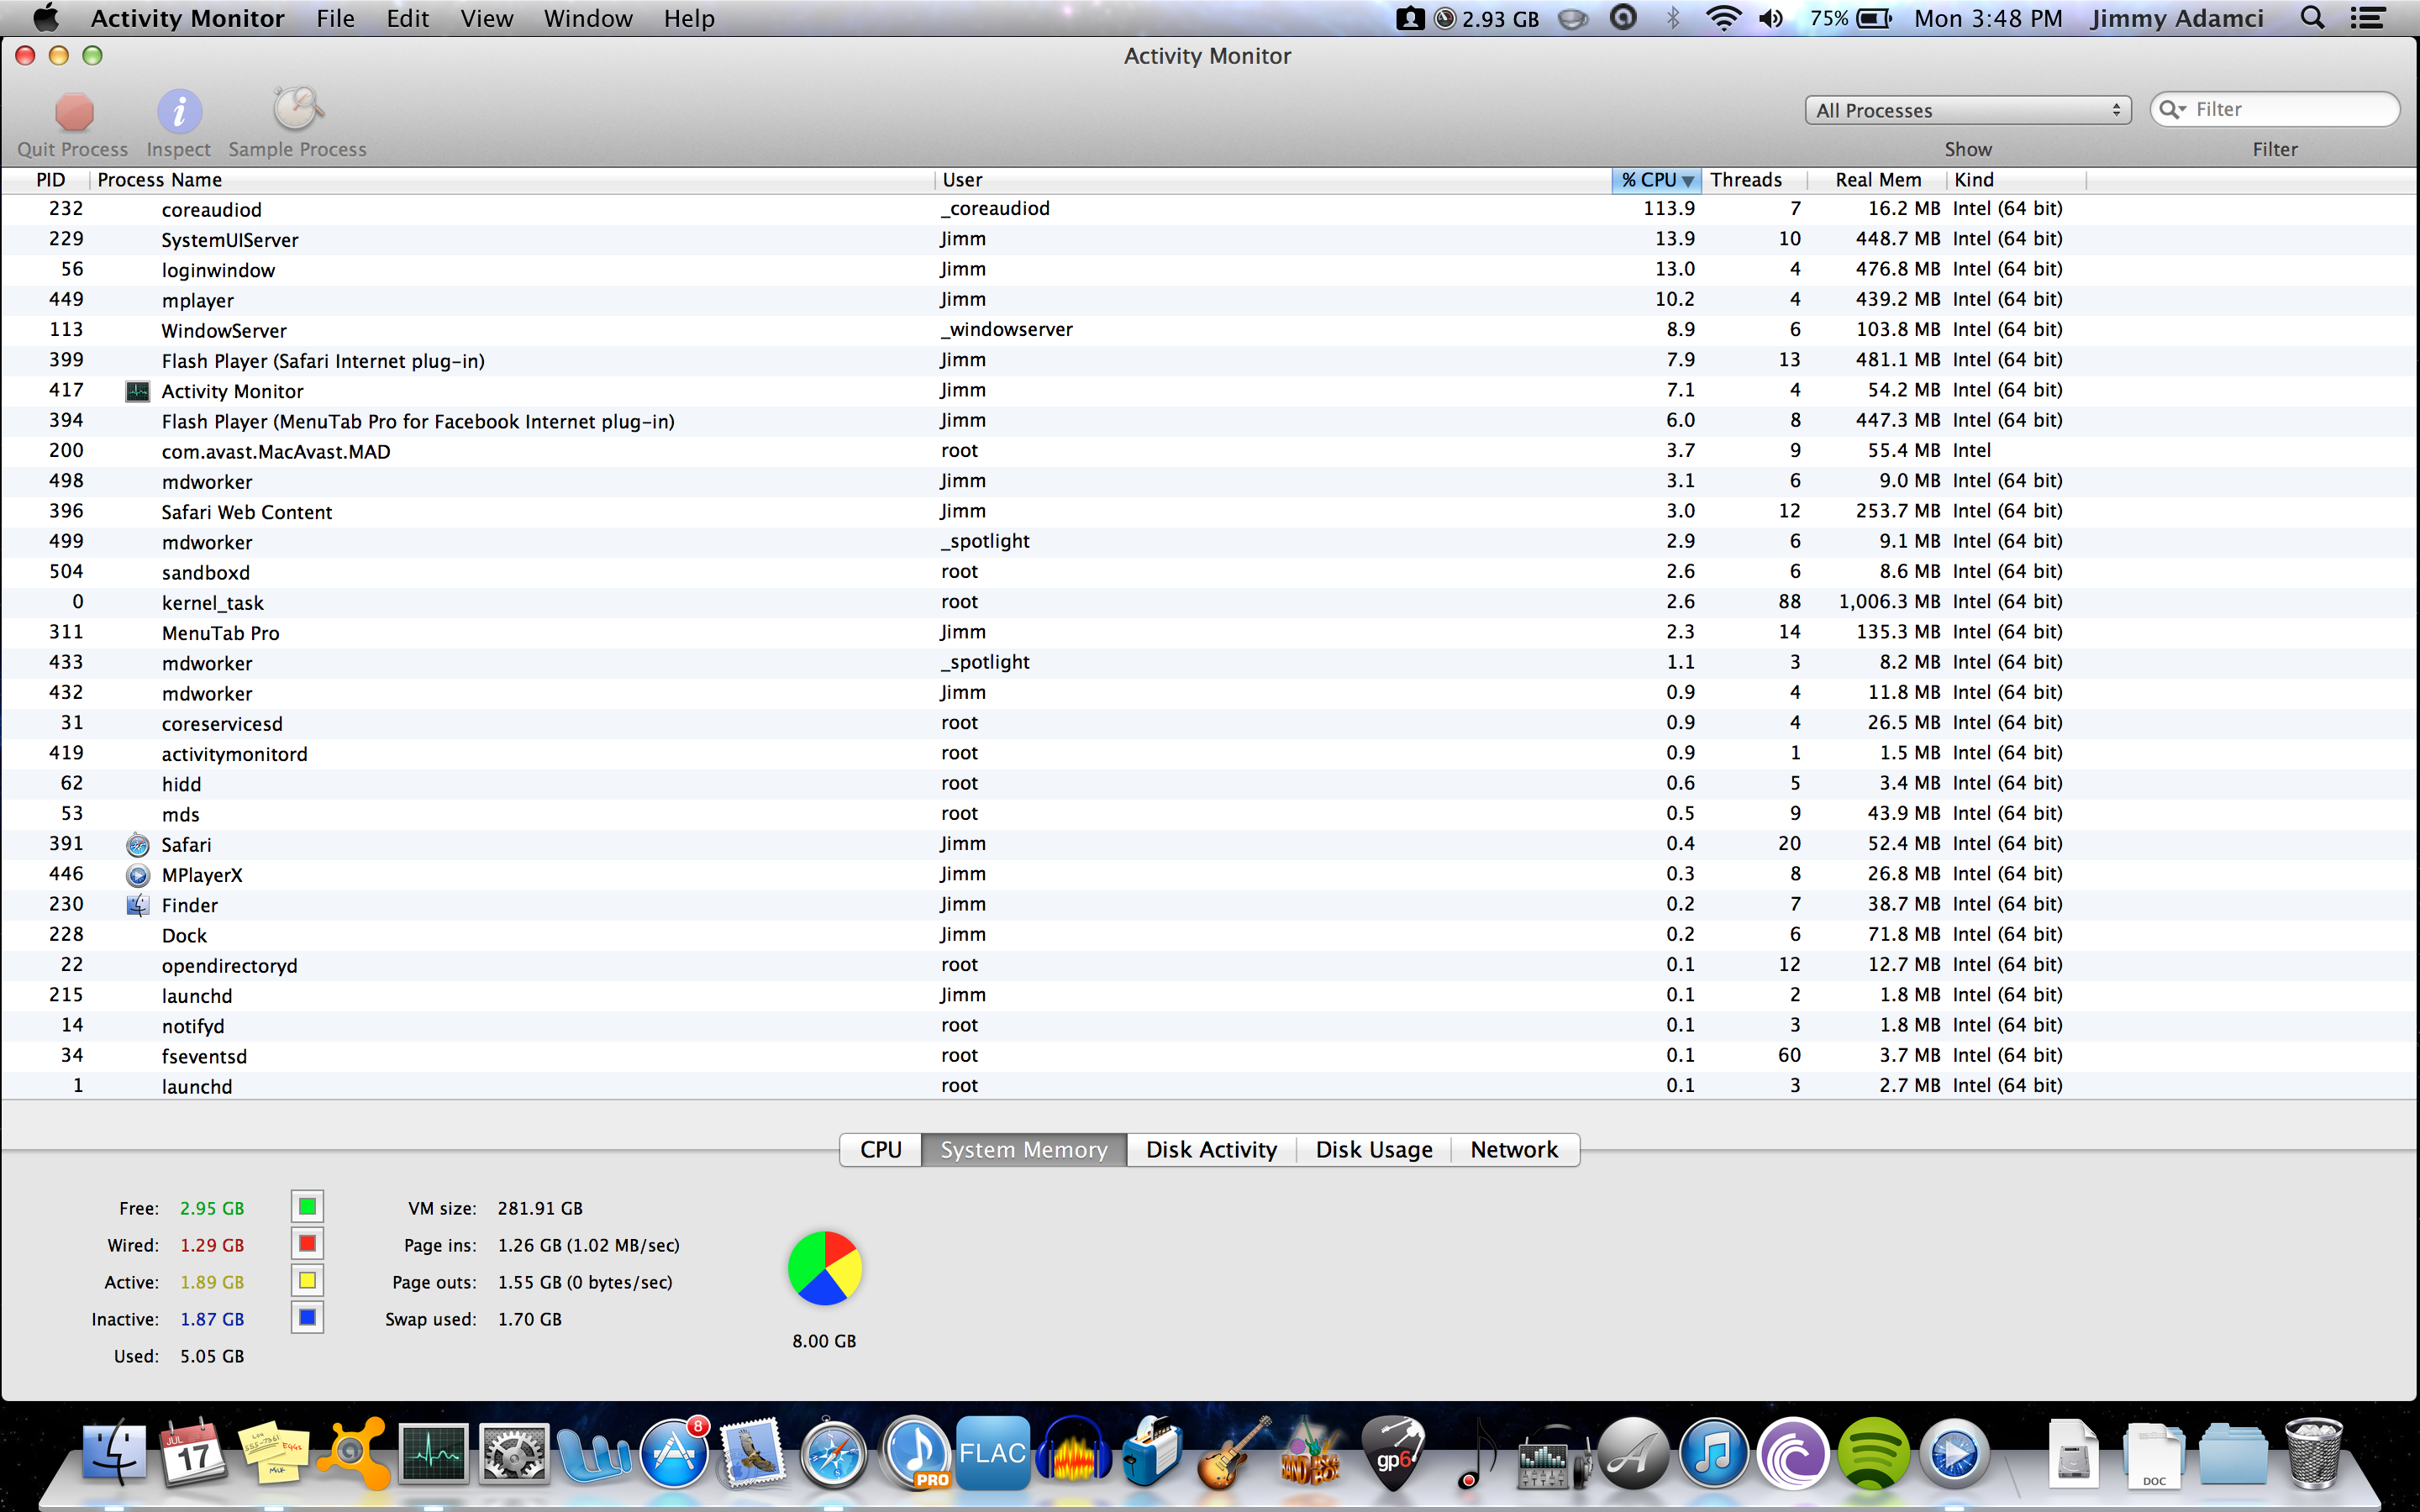Open Activity Monitor icon in the Dock

(433, 1452)
